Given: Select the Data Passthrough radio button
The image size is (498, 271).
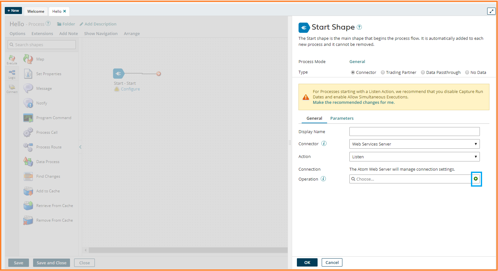Looking at the screenshot, I should (x=423, y=73).
